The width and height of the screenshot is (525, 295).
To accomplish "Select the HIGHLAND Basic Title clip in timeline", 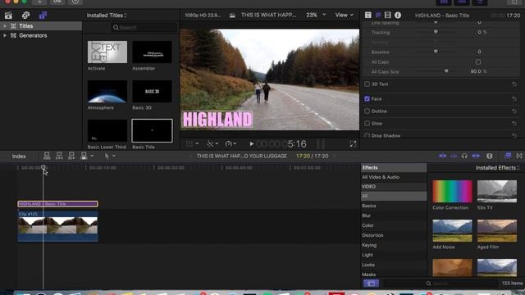I will 57,204.
